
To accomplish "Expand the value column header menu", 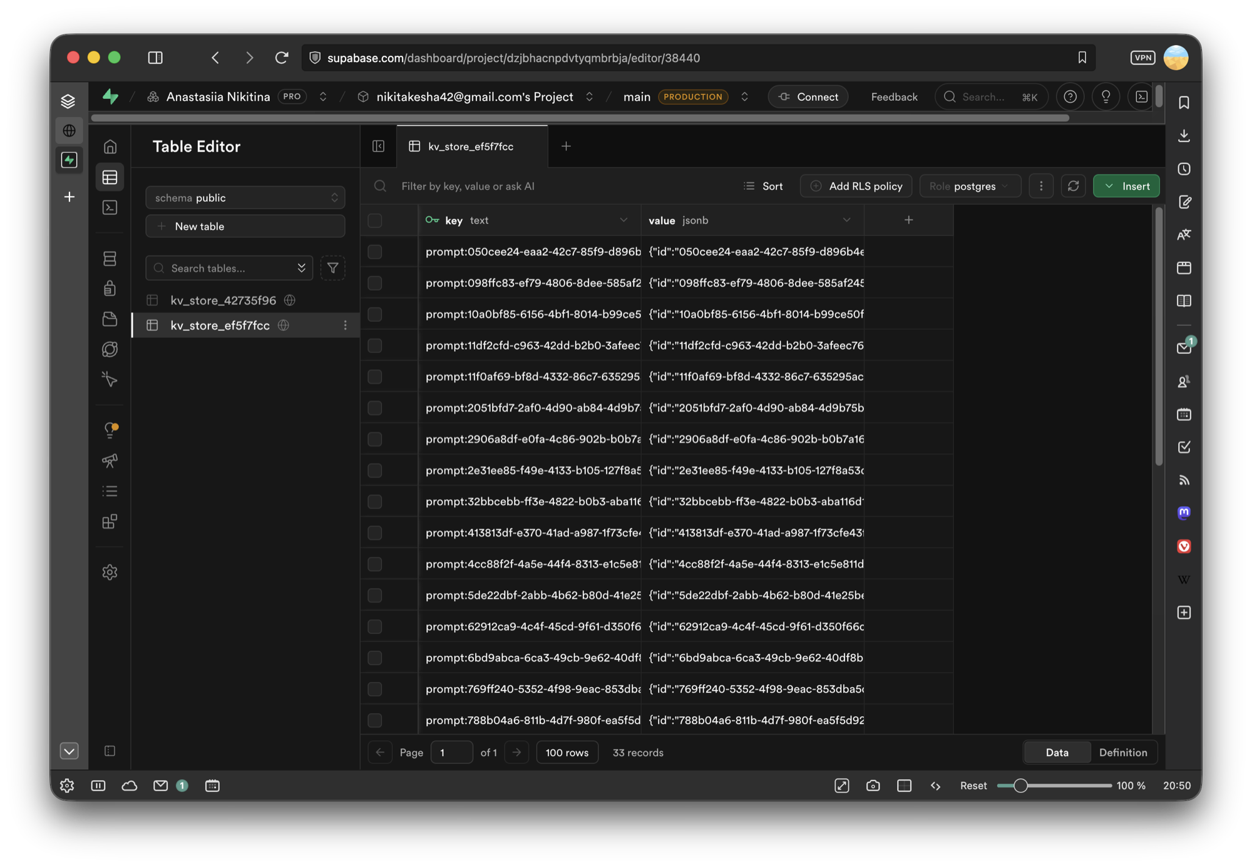I will tap(846, 220).
